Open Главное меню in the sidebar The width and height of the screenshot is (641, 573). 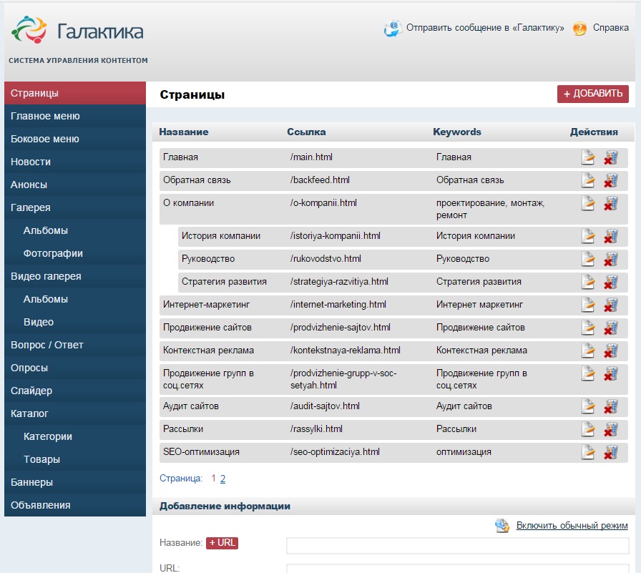75,116
